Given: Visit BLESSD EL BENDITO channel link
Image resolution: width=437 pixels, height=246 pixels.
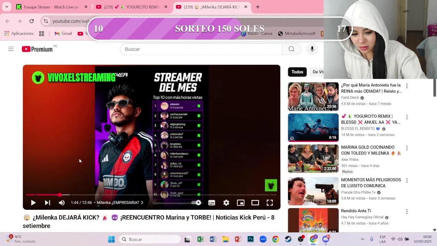Looking at the screenshot, I should click(x=358, y=129).
